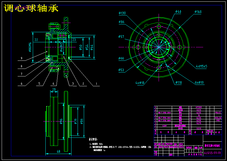
Task: Select leader number 7 beside section view
Action: 22,74
